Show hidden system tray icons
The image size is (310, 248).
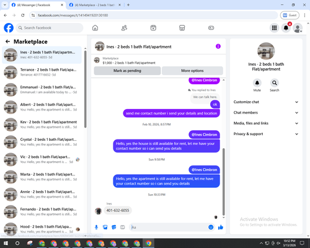[261, 243]
